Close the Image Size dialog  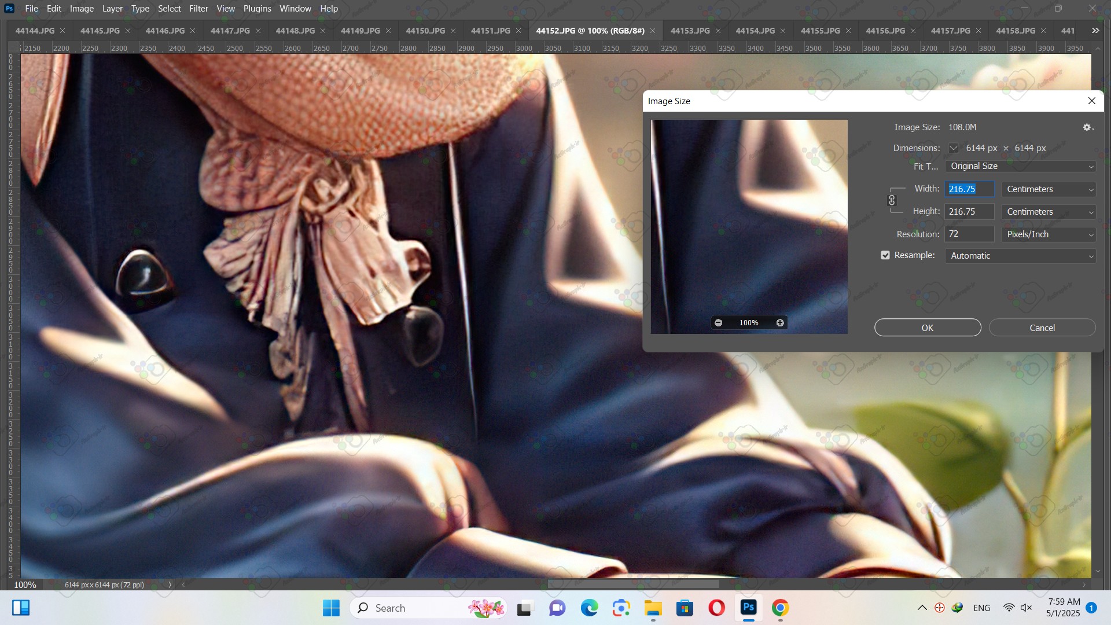[x=1092, y=101]
